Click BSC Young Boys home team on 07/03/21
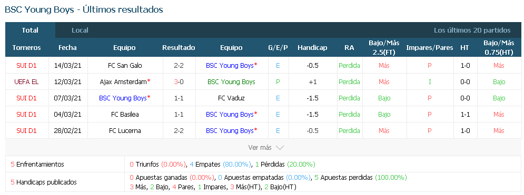Viewport: 524px width, 195px height. 125,98
